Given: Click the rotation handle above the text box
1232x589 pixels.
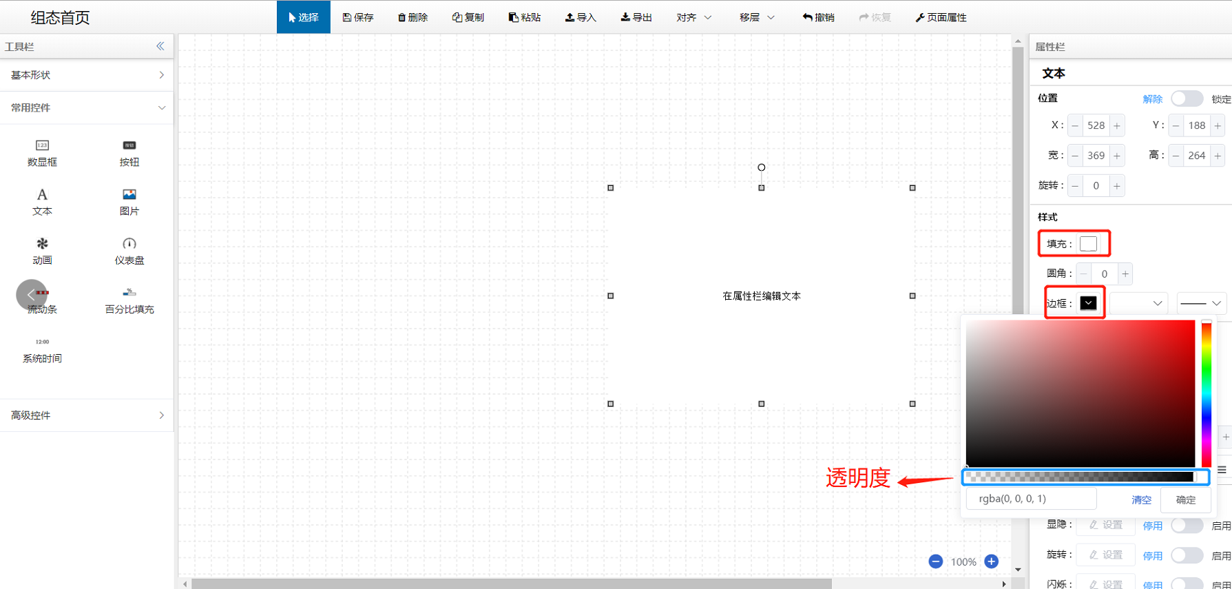Looking at the screenshot, I should click(x=761, y=167).
